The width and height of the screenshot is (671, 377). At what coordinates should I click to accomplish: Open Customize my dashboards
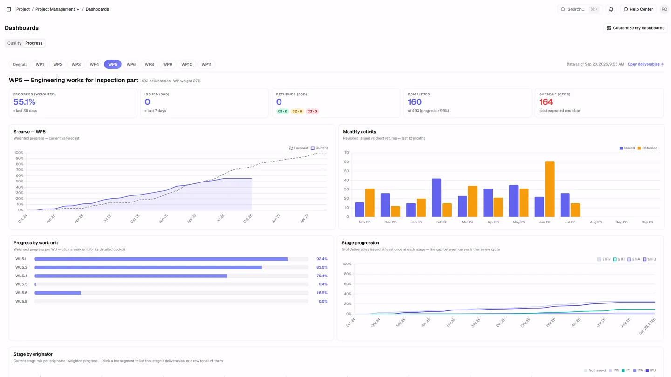click(635, 28)
